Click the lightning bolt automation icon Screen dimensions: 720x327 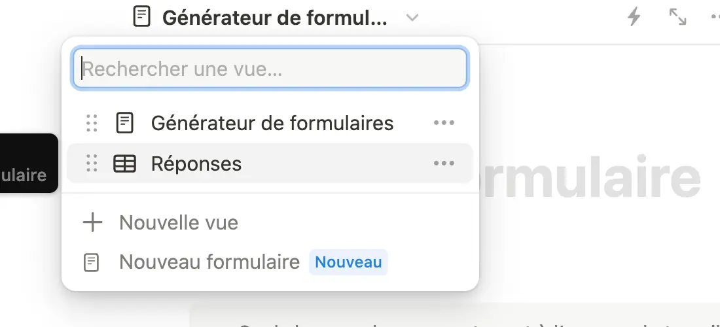pyautogui.click(x=634, y=18)
